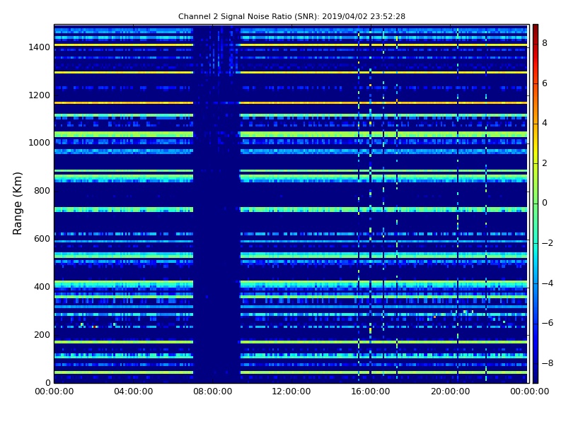Click y-axis tick label 800
This screenshot has width=566, height=424.
tap(42, 191)
